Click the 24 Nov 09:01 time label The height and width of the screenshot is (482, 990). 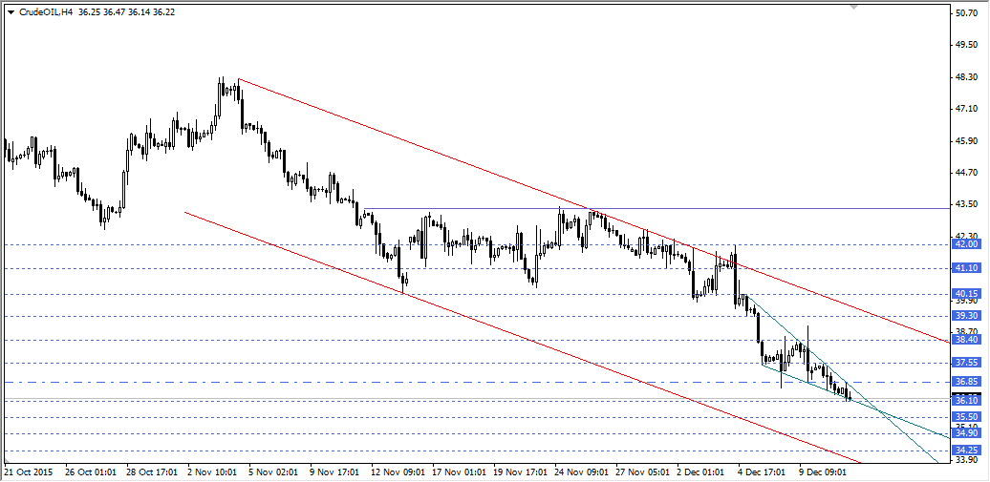pyautogui.click(x=583, y=472)
